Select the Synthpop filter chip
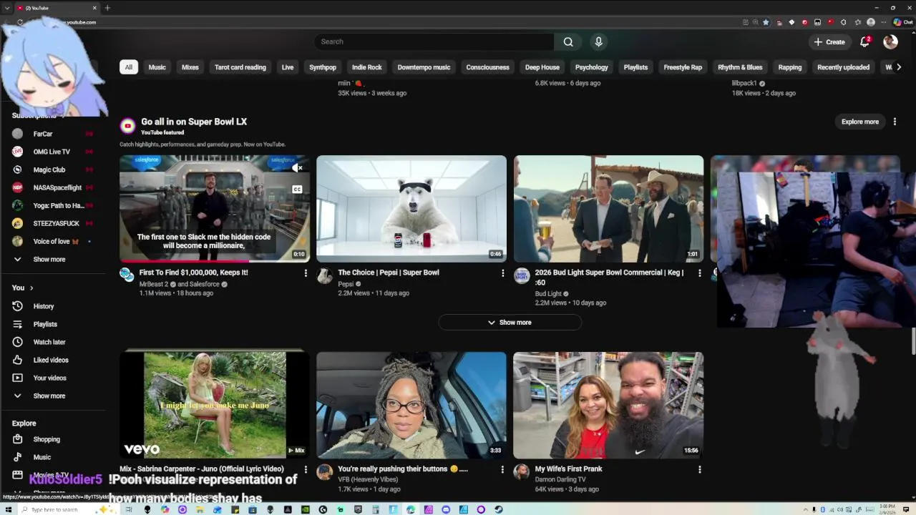 coord(323,67)
